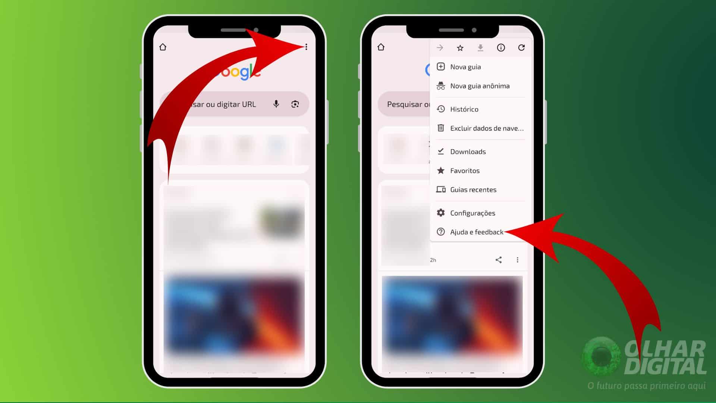Click the forward arrow icon in toolbar
Image resolution: width=716 pixels, height=403 pixels.
point(439,48)
